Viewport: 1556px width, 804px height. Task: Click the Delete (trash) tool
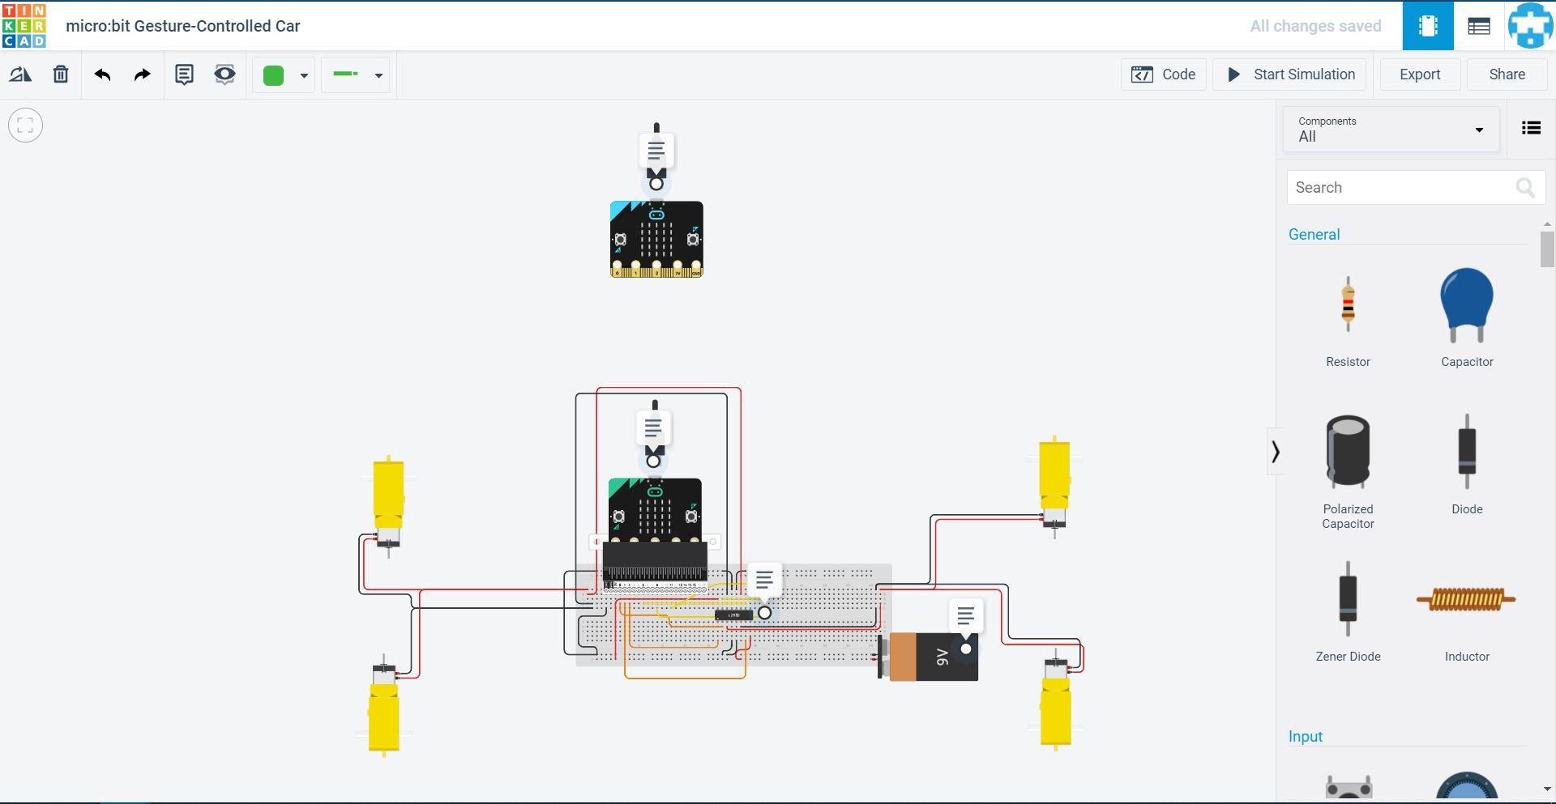(60, 74)
